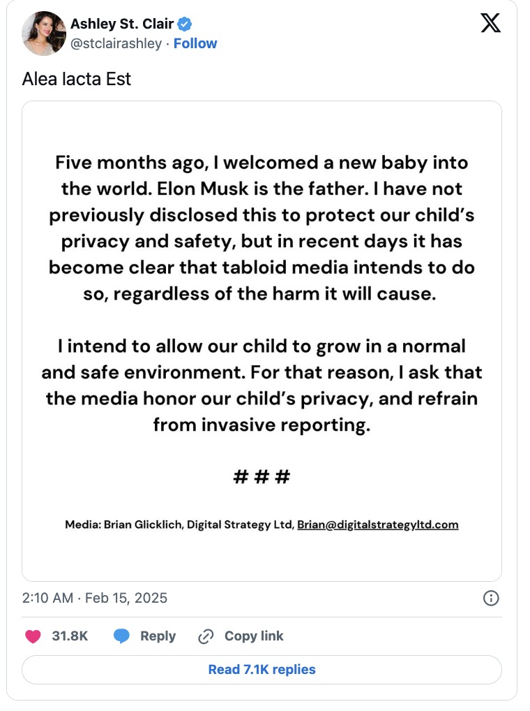The width and height of the screenshot is (530, 711).
Task: Open Ashley St. Clair's profile avatar
Action: pos(44,34)
